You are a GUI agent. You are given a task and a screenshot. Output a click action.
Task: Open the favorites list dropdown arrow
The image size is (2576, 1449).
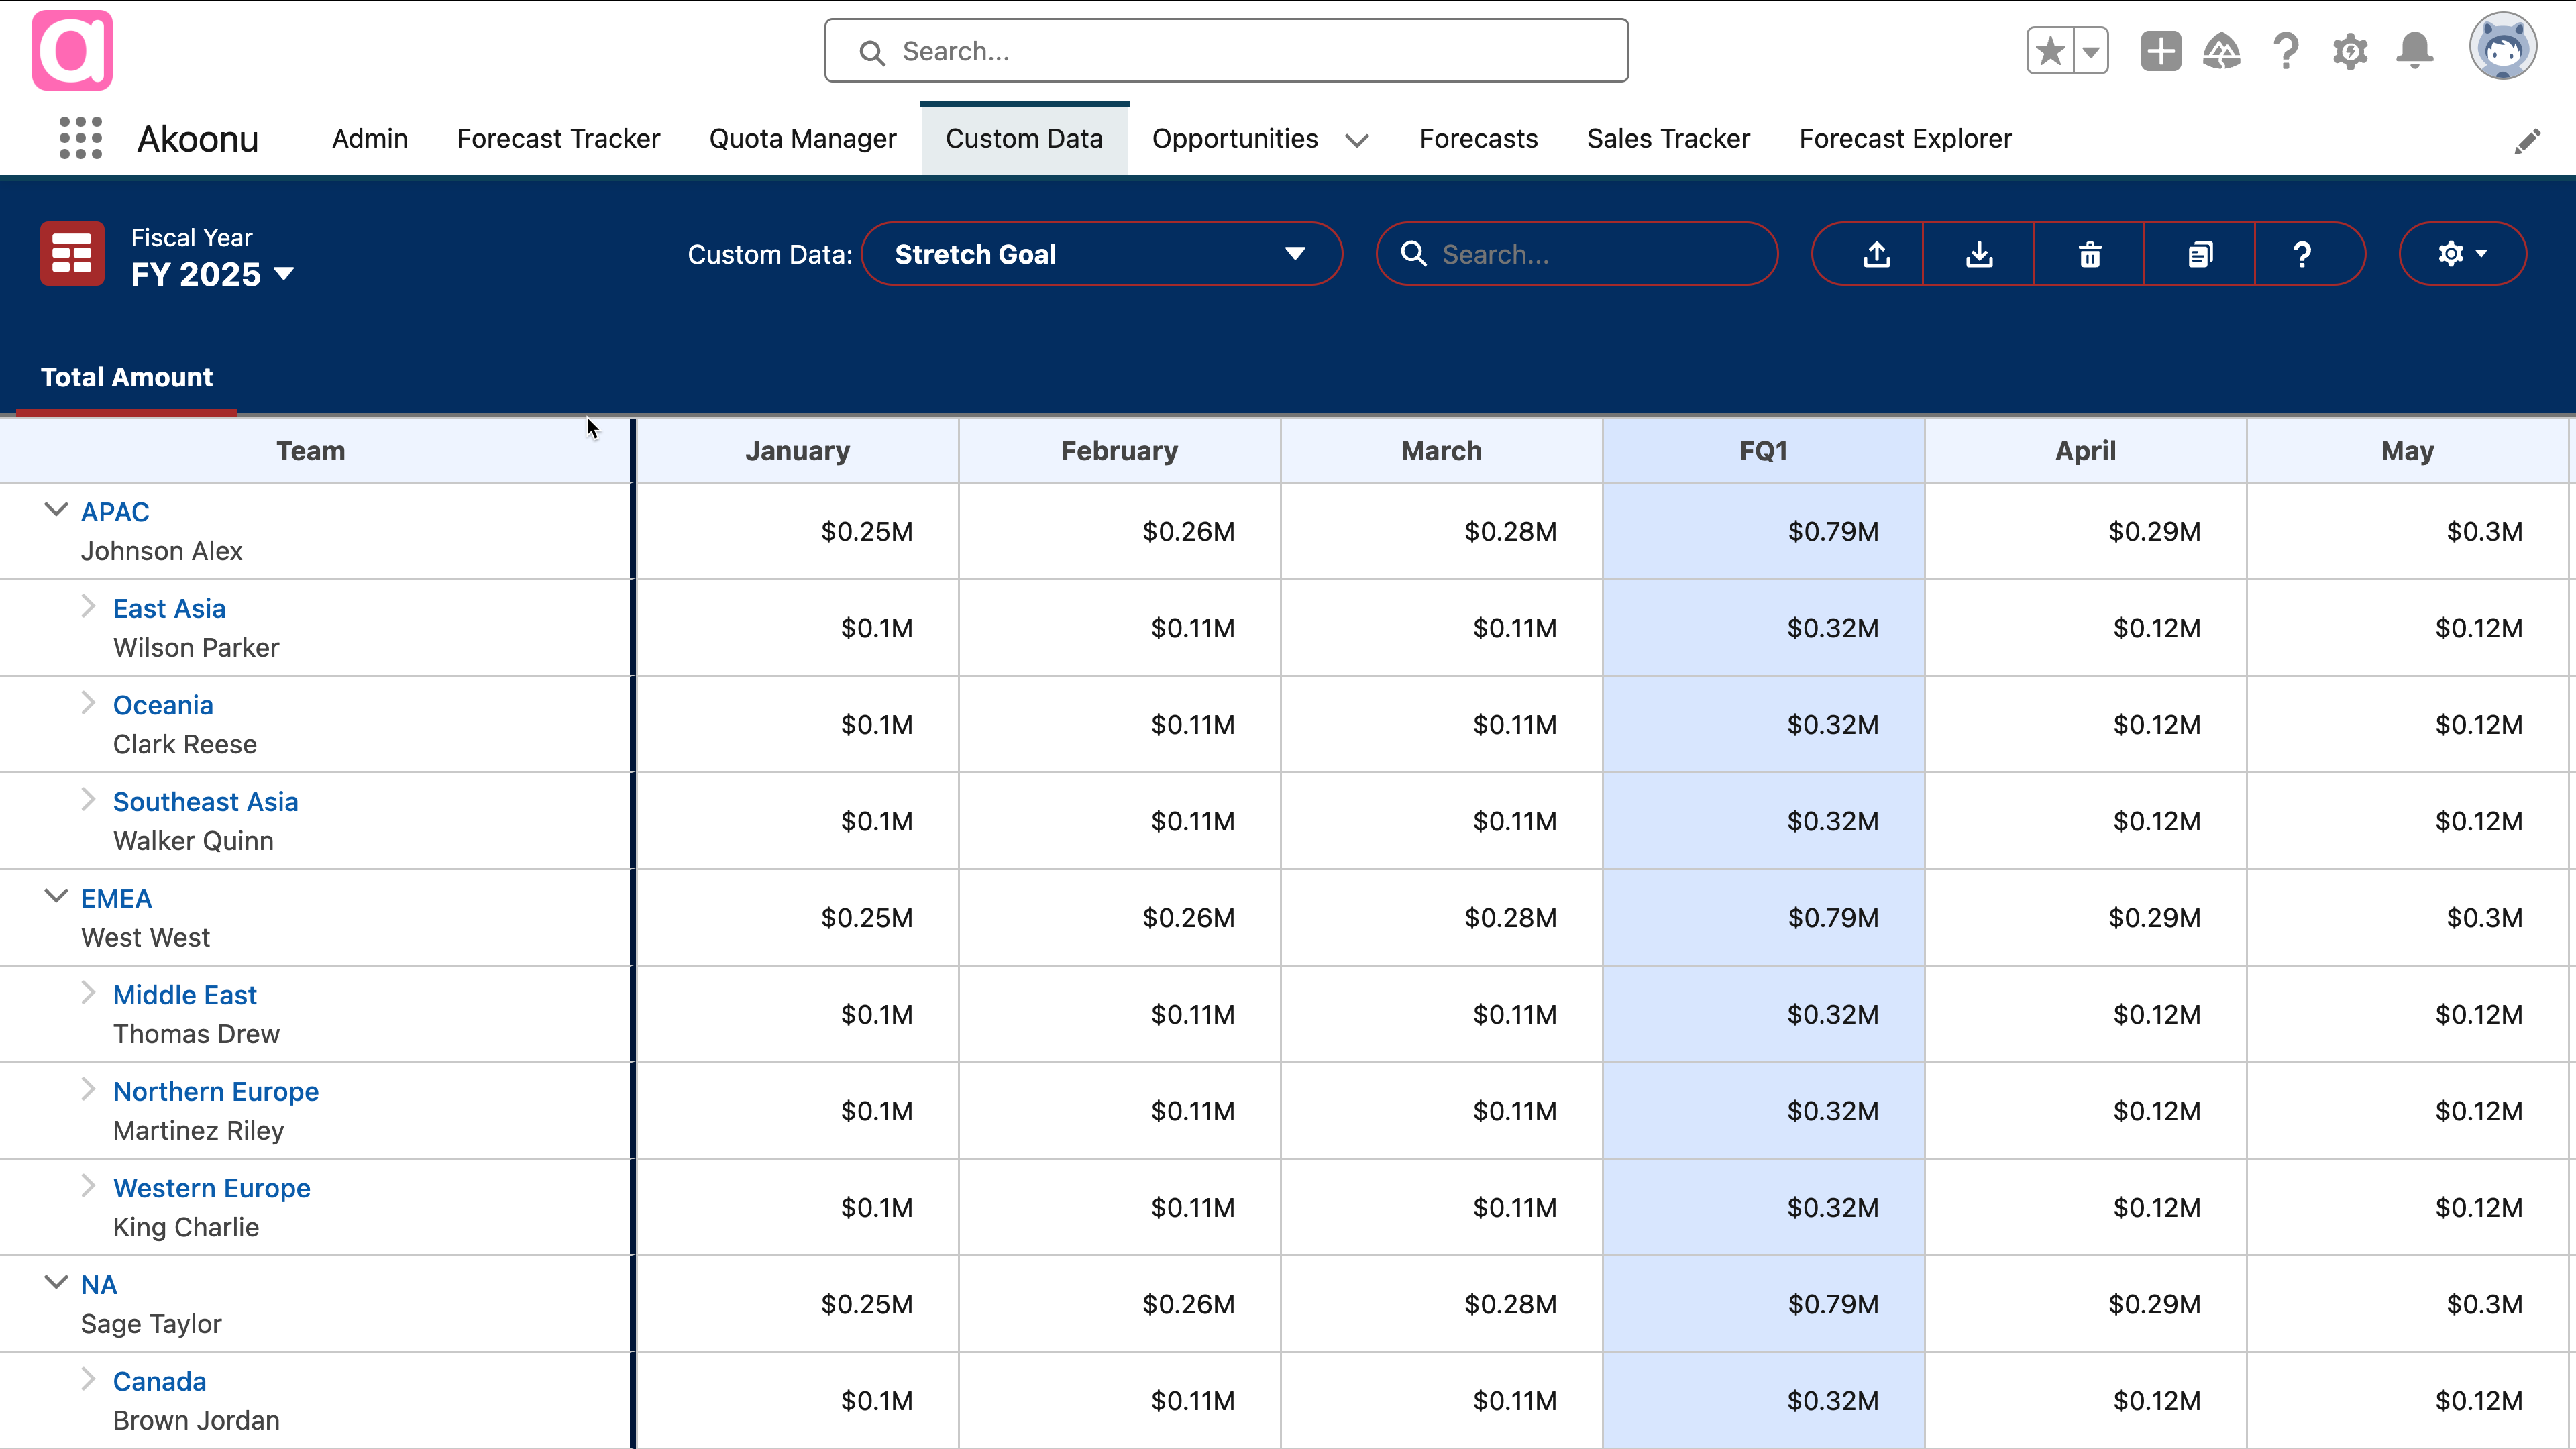coord(2091,51)
